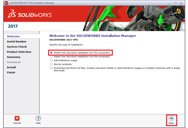Close the Installation Manager window
This screenshot has width=188, height=128.
coord(181,3)
